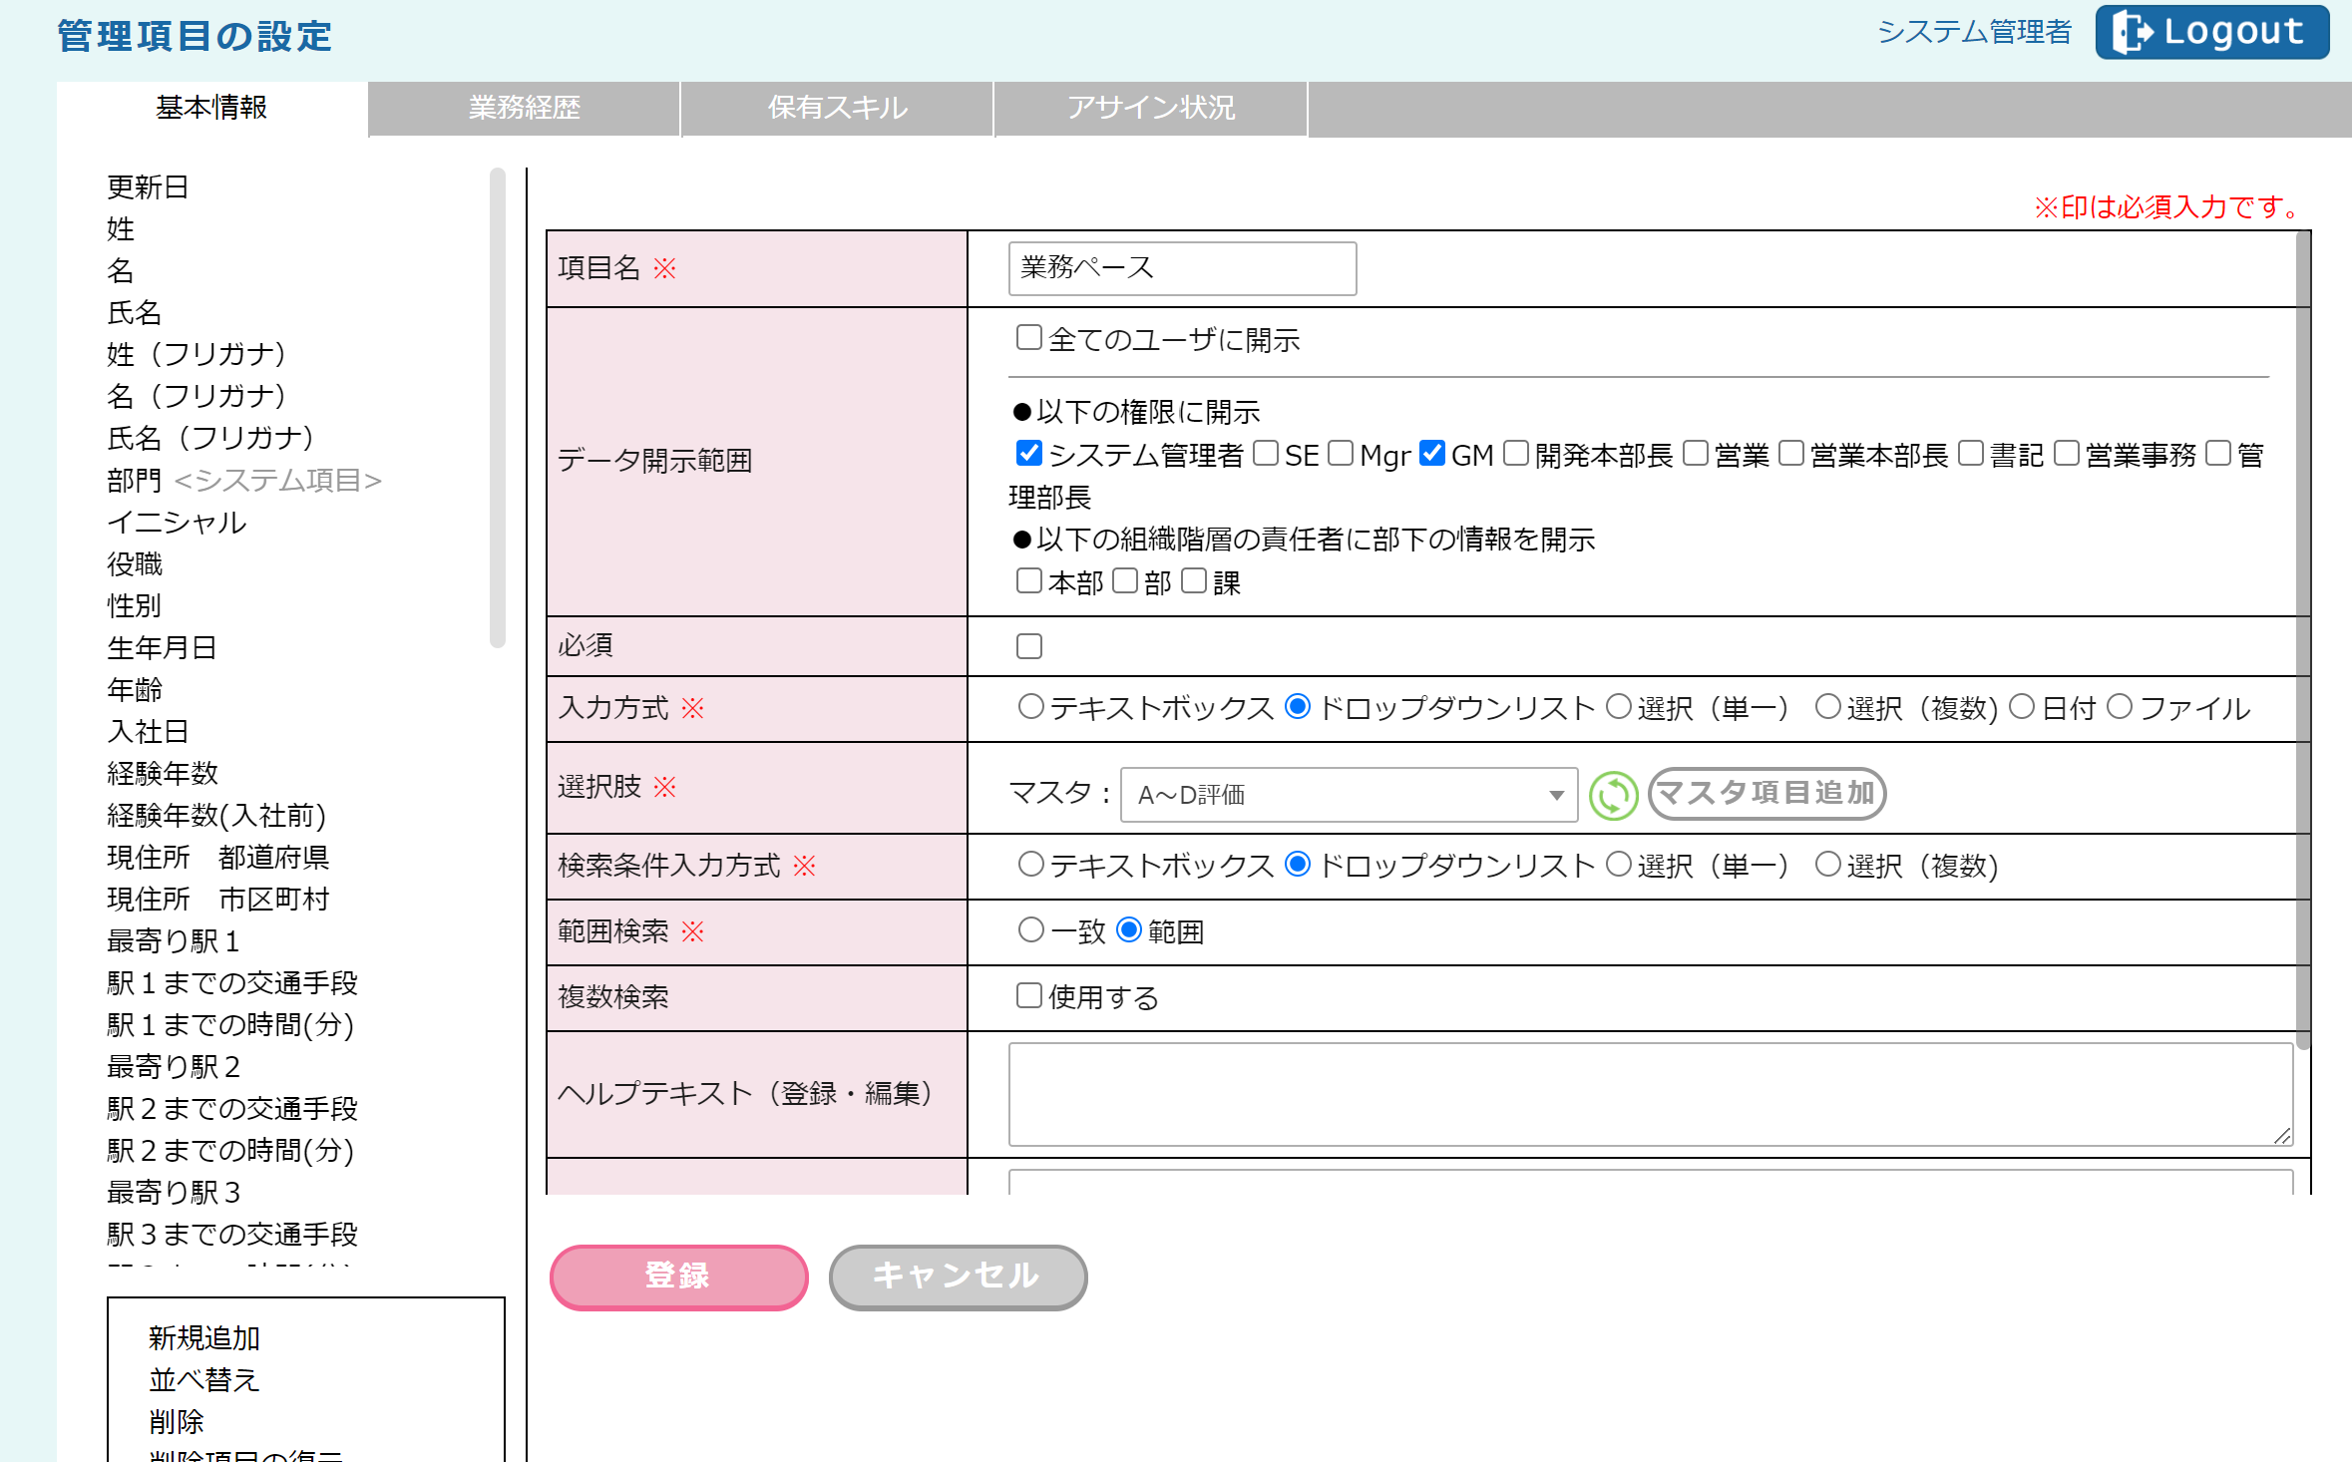
Task: Click the Logout button
Action: tap(2211, 33)
